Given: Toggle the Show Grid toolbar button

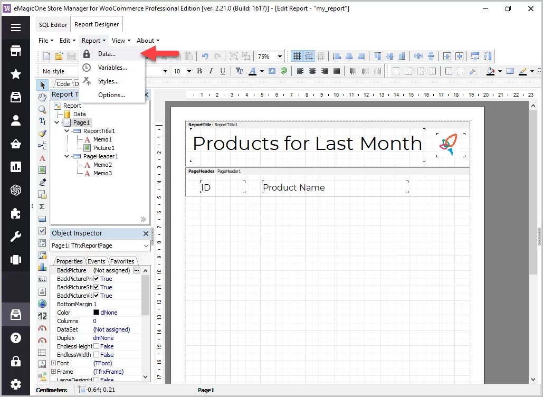Looking at the screenshot, I should click(x=297, y=56).
